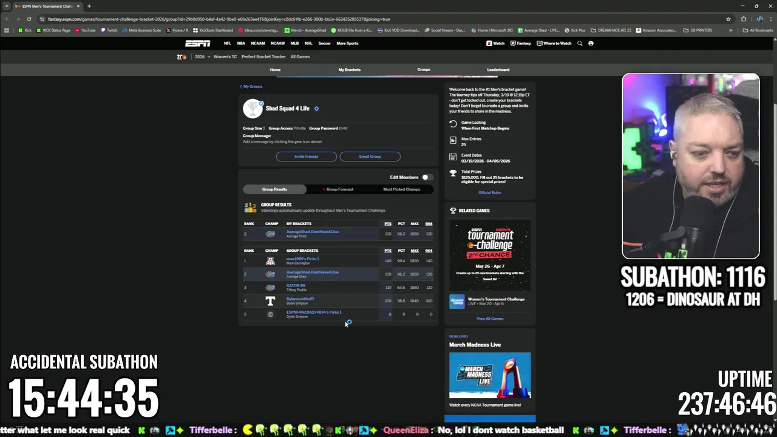Sort group brackets by R64 column
The width and height of the screenshot is (777, 437).
(429, 251)
